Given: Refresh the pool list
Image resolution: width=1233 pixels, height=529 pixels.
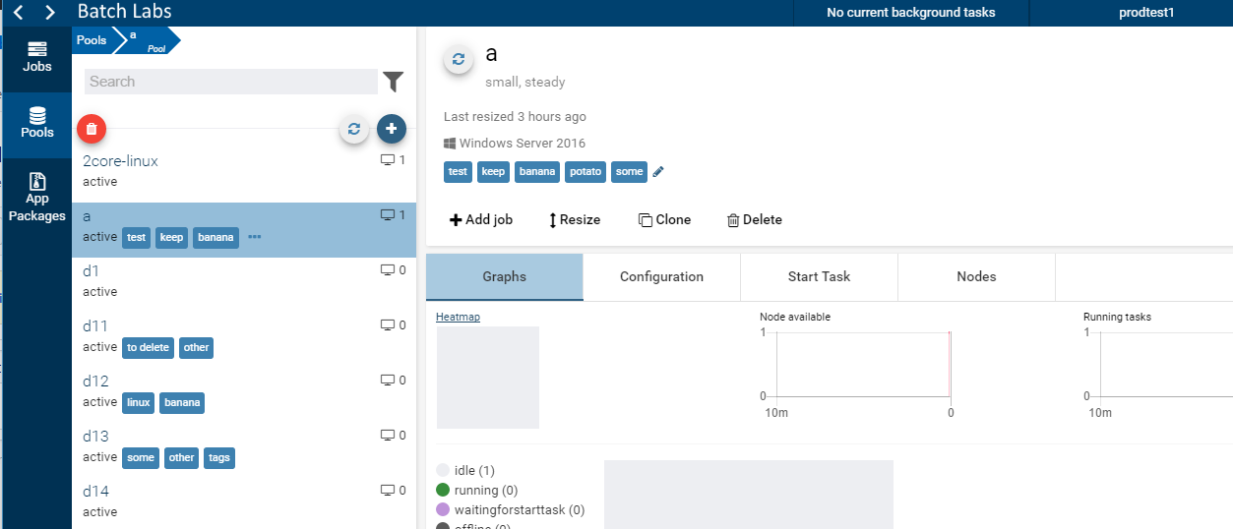Looking at the screenshot, I should point(354,129).
